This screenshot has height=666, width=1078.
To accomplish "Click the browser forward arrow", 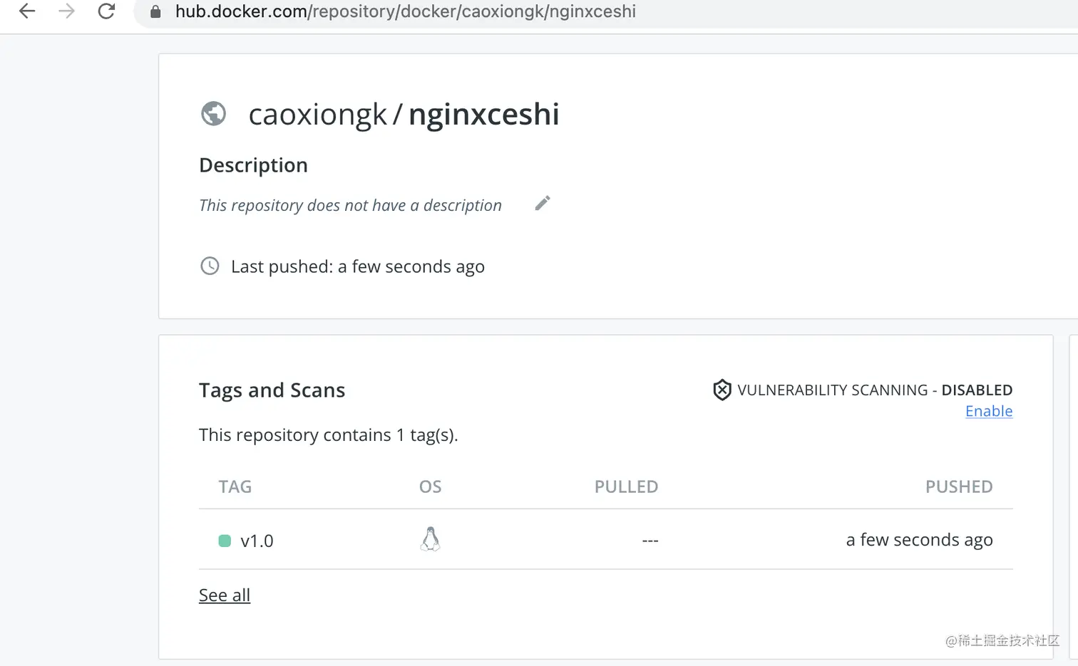I will tap(66, 11).
